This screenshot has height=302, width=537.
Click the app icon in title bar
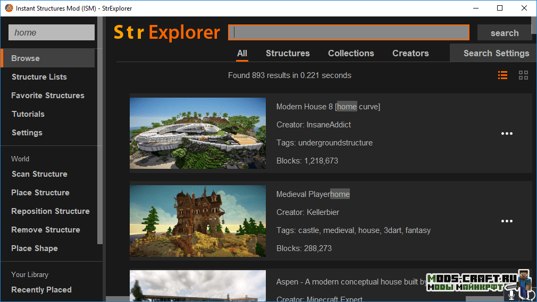click(9, 8)
